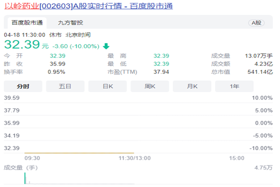Click the 37.79 price axis label

(12, 110)
